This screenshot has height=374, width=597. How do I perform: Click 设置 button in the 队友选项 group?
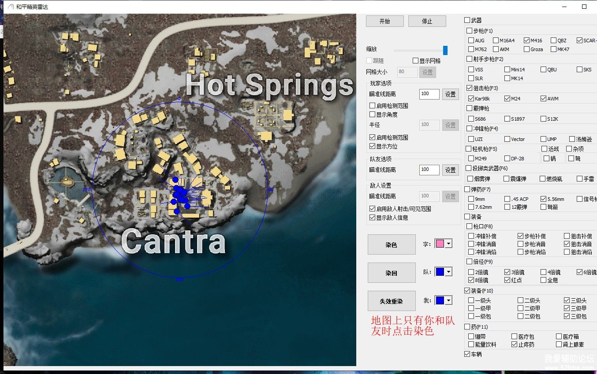click(450, 170)
